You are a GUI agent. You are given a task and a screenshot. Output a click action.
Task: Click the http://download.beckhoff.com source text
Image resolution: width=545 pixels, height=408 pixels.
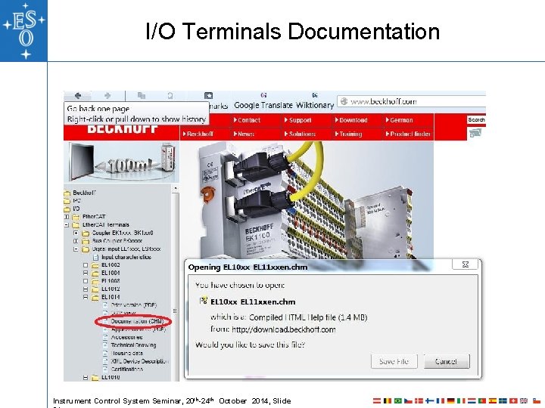coord(284,329)
